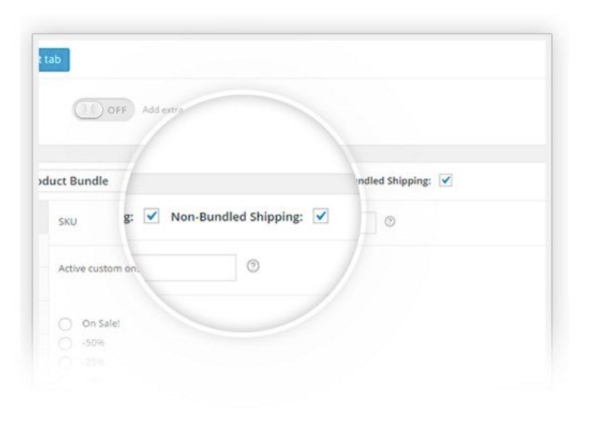The width and height of the screenshot is (594, 443).
Task: Click the Active custom label text
Action: coord(99,266)
